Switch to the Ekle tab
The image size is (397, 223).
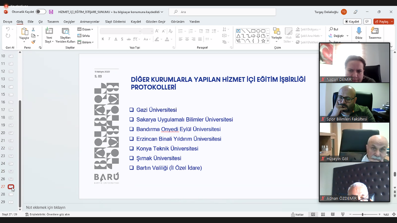[x=31, y=22]
